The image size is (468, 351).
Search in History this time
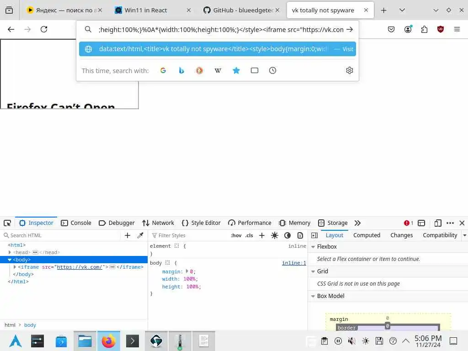pos(272,70)
